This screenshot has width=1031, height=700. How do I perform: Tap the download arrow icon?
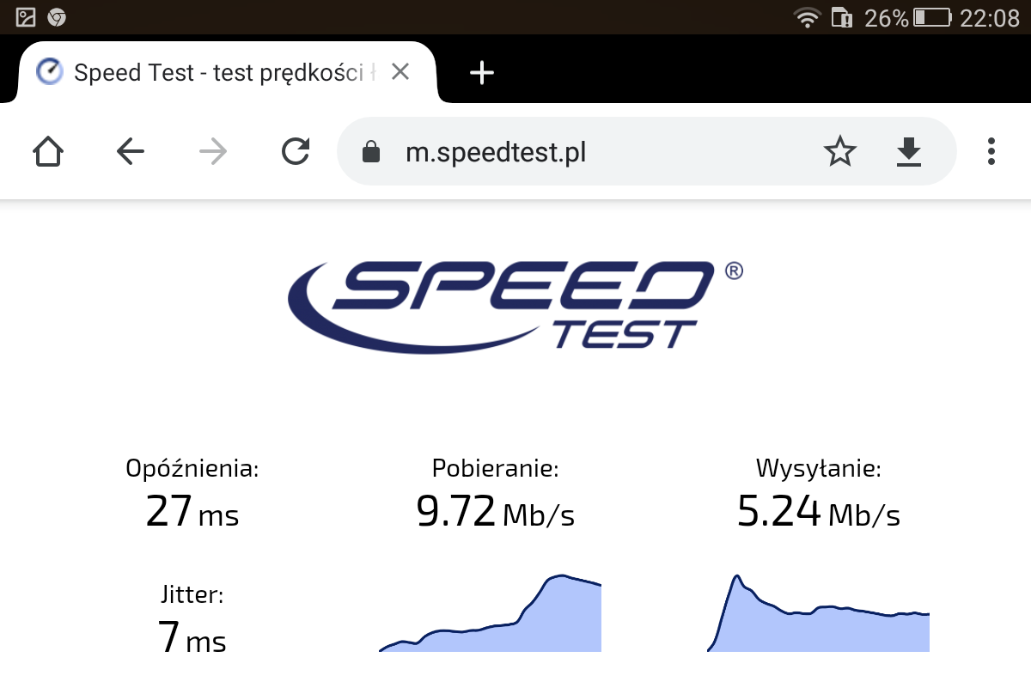coord(908,152)
